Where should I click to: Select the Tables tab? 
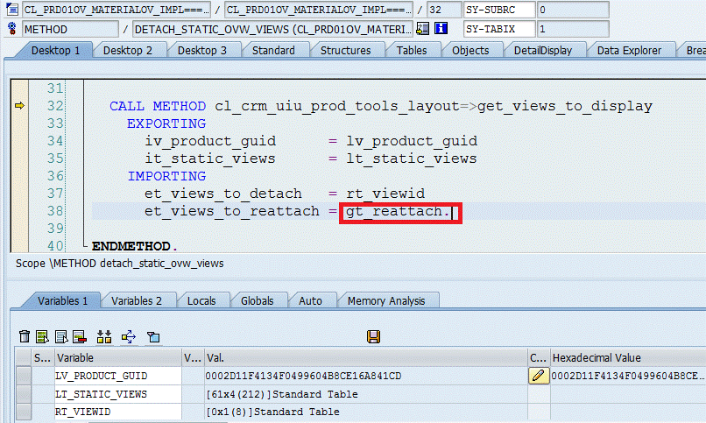[412, 51]
